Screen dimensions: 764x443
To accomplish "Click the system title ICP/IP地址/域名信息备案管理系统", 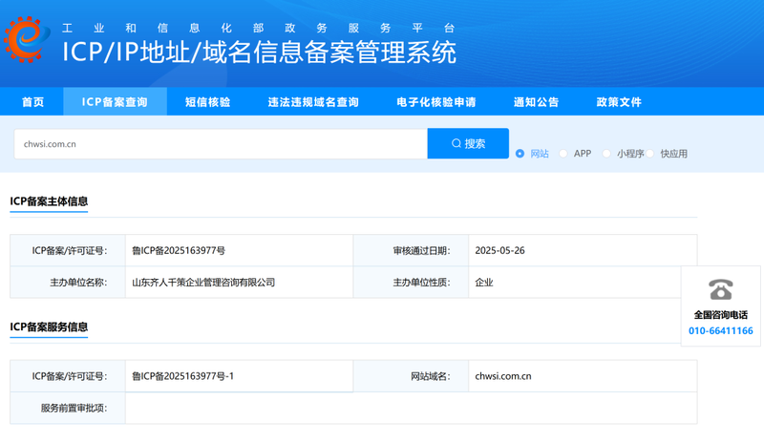I will pyautogui.click(x=259, y=52).
